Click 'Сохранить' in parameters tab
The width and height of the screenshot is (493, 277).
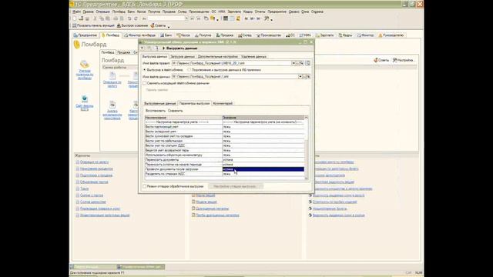175,111
